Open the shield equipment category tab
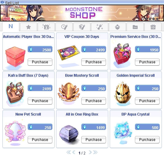Screen dimensions: 164x155 coord(82,27)
